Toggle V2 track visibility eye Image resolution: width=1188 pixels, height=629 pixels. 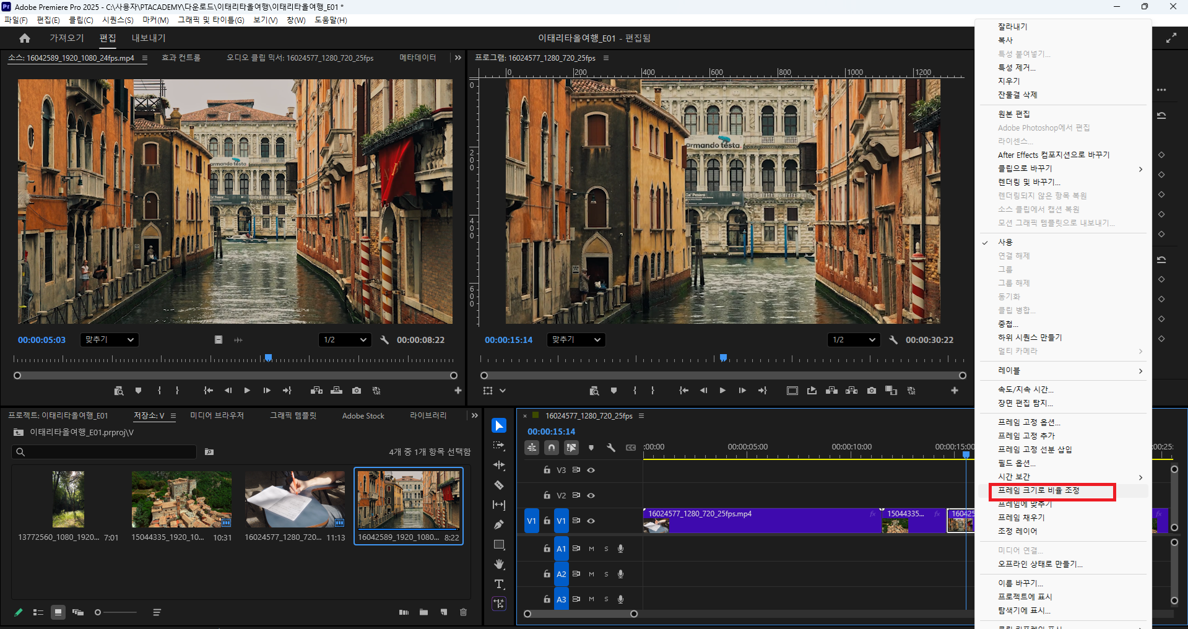pos(591,495)
